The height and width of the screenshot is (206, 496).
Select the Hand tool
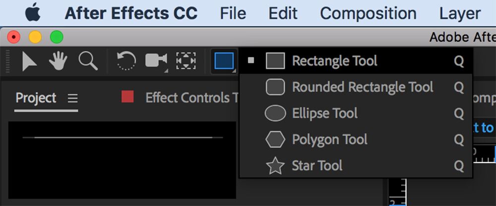(x=59, y=61)
